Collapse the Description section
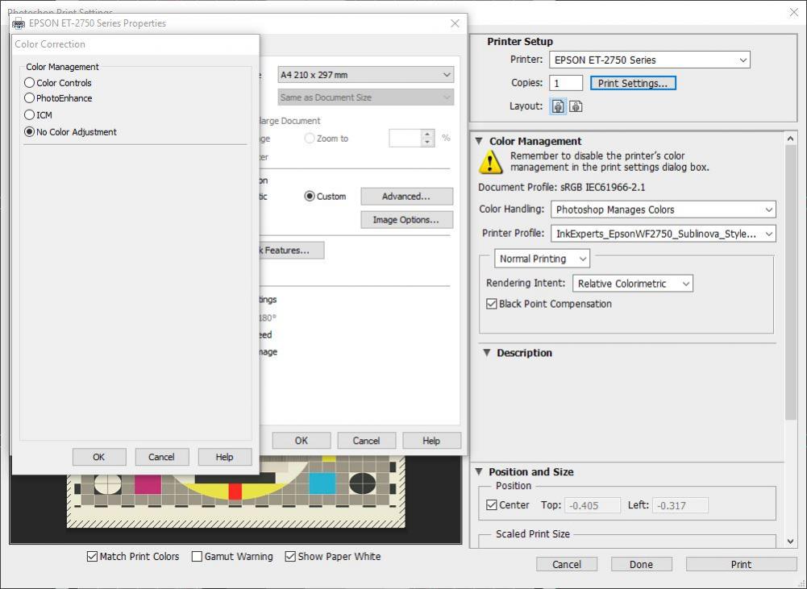807x589 pixels. pyautogui.click(x=487, y=353)
